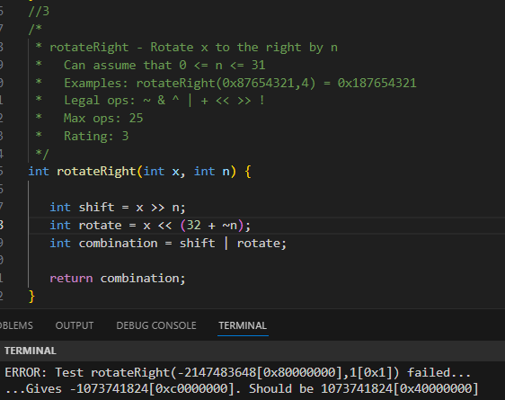Click the 'Legal ops' comment line
This screenshot has width=505, height=400.
tap(164, 101)
